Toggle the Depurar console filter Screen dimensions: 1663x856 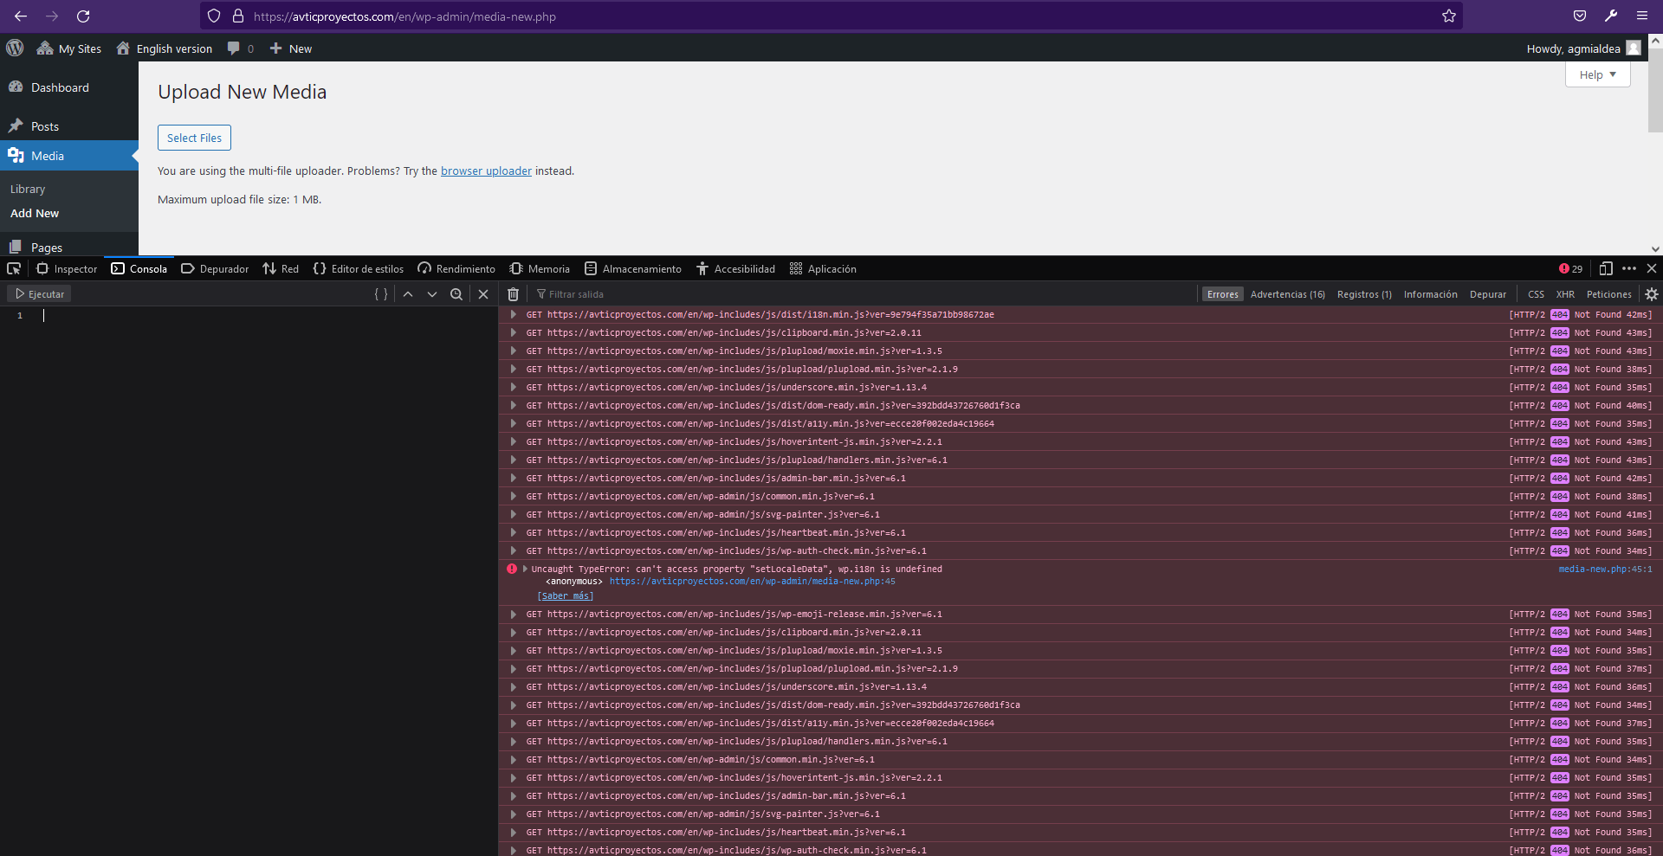tap(1488, 294)
